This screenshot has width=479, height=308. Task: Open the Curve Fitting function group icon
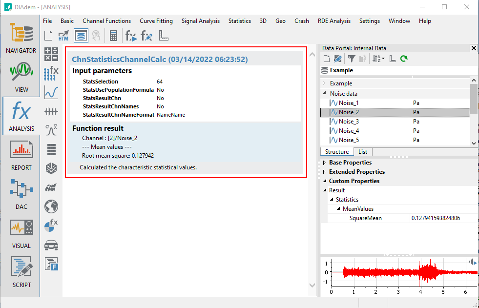point(51,92)
